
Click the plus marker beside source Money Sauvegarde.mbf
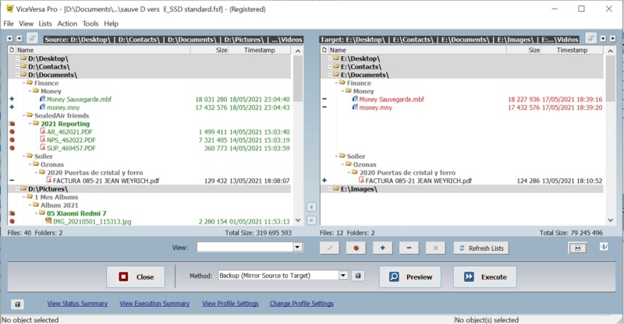point(12,99)
